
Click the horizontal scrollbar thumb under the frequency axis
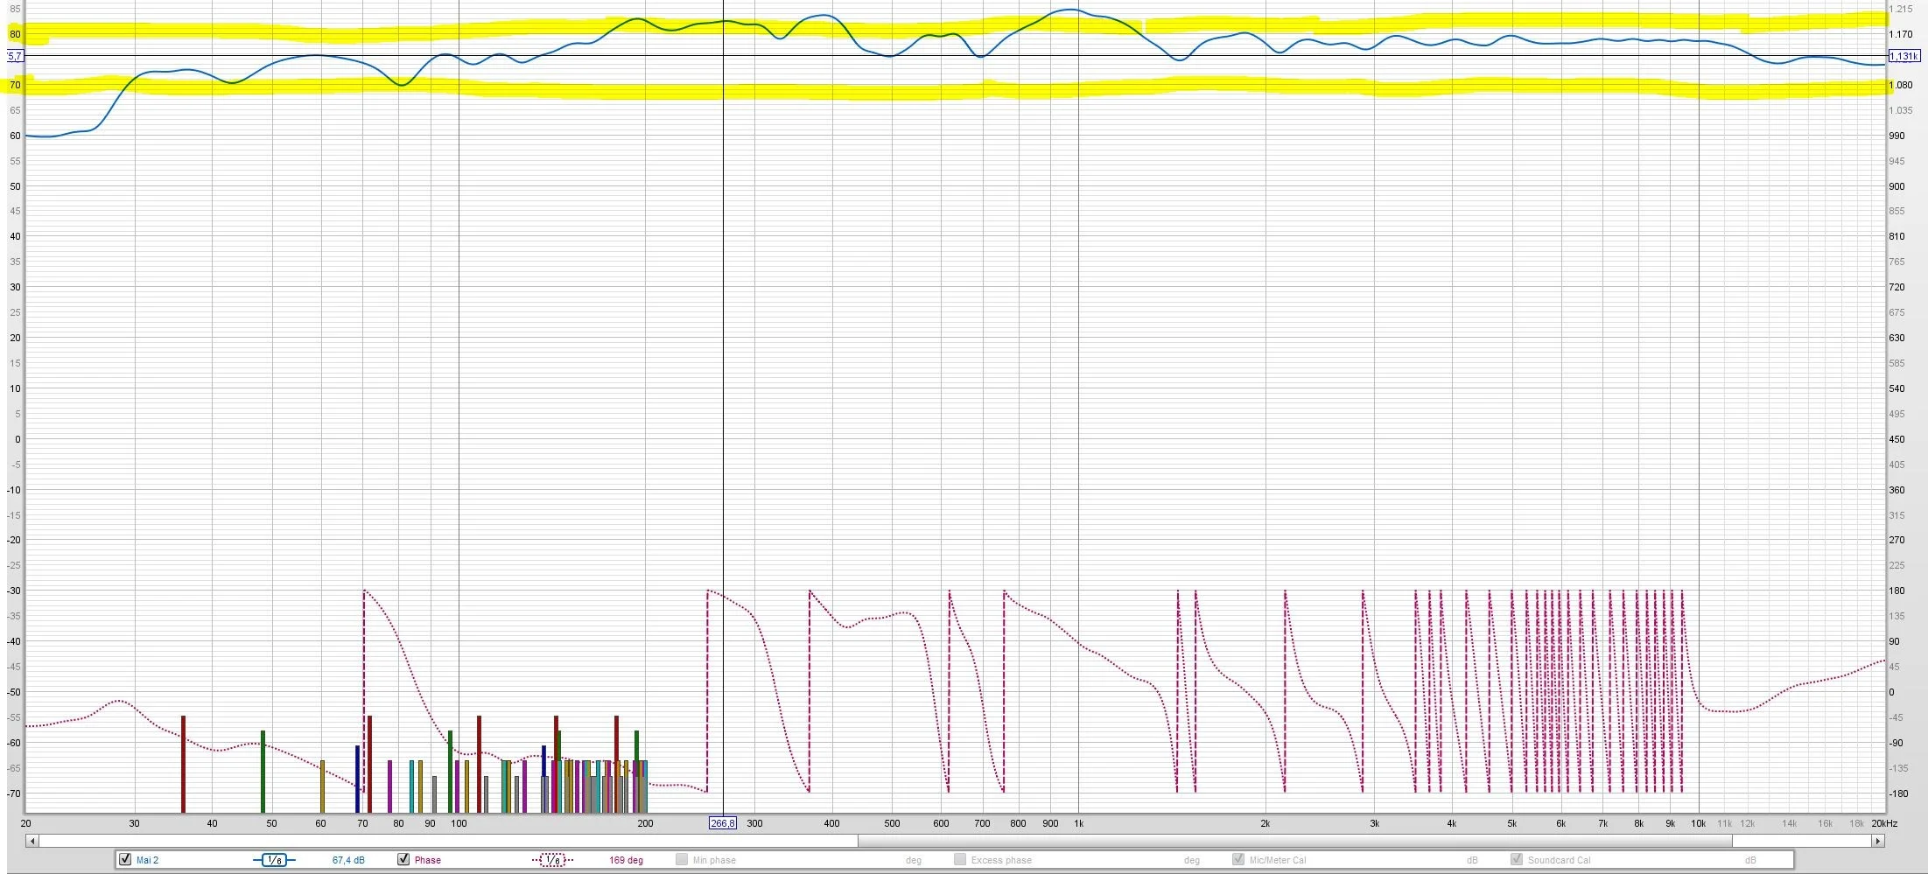(1294, 841)
